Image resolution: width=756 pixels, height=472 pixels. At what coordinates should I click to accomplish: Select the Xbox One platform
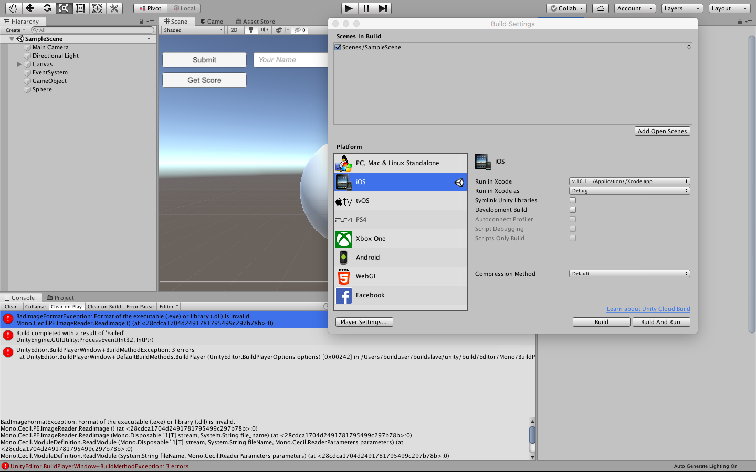[x=401, y=239]
